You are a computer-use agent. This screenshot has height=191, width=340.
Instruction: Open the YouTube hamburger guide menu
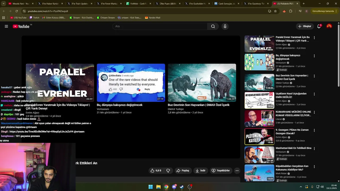[x=6, y=26]
